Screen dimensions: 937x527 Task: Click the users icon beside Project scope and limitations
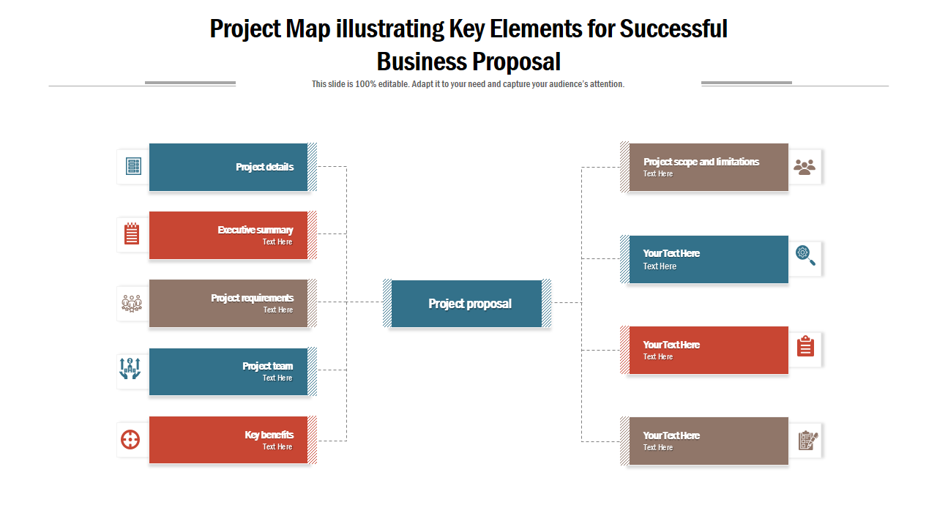pyautogui.click(x=805, y=168)
